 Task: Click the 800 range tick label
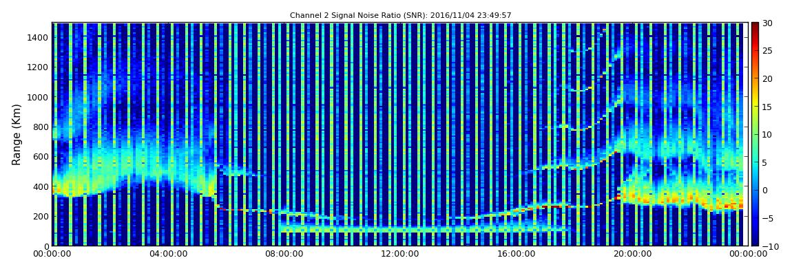pyautogui.click(x=41, y=127)
